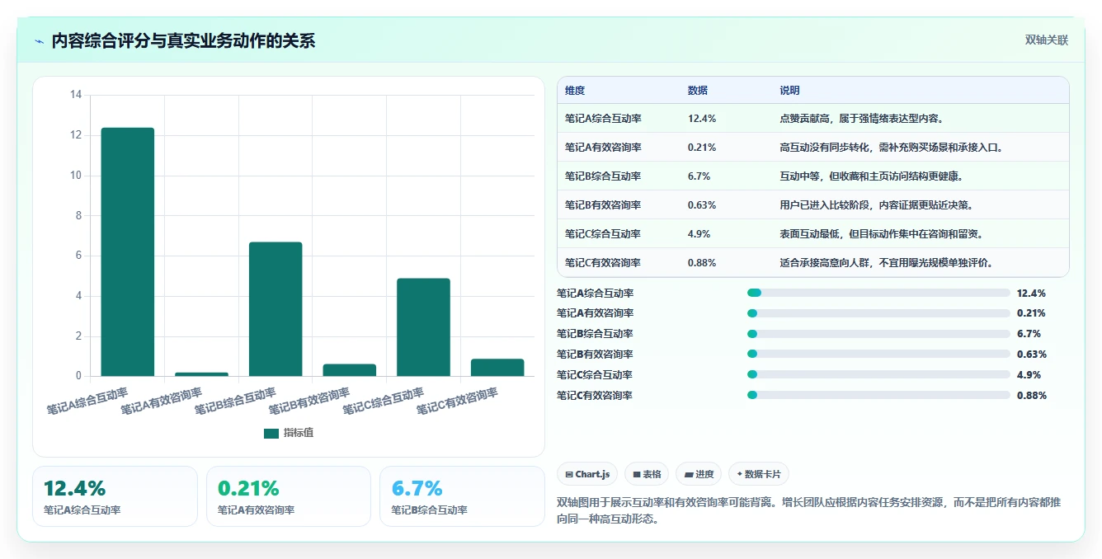Viewport: 1102px width, 559px height.
Task: Click the 12.4% progress bar track
Action: [x=878, y=293]
